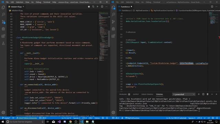Viewport: 220px width, 124px height.
Task: Open File menu in left VS Code window
Action: (7, 2)
